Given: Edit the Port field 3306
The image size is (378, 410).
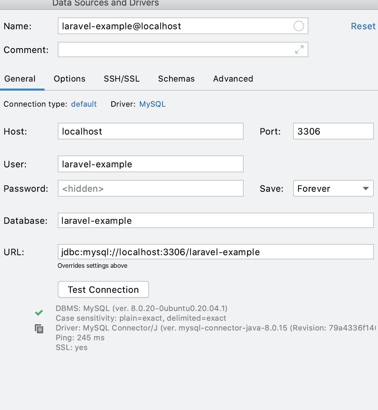Looking at the screenshot, I should pyautogui.click(x=333, y=131).
